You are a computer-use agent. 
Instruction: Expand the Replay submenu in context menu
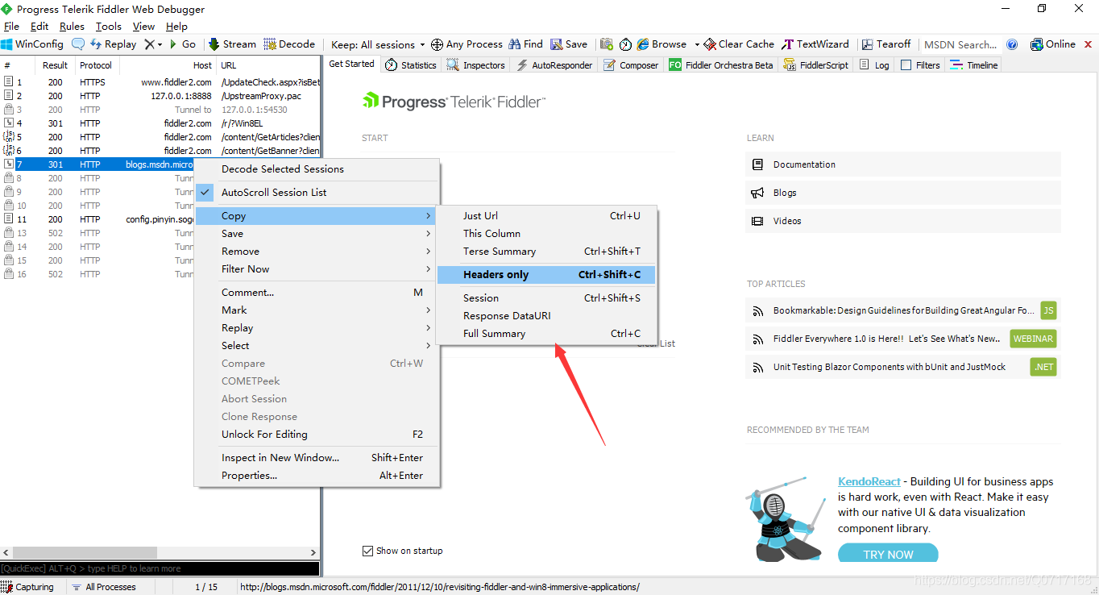pos(317,328)
